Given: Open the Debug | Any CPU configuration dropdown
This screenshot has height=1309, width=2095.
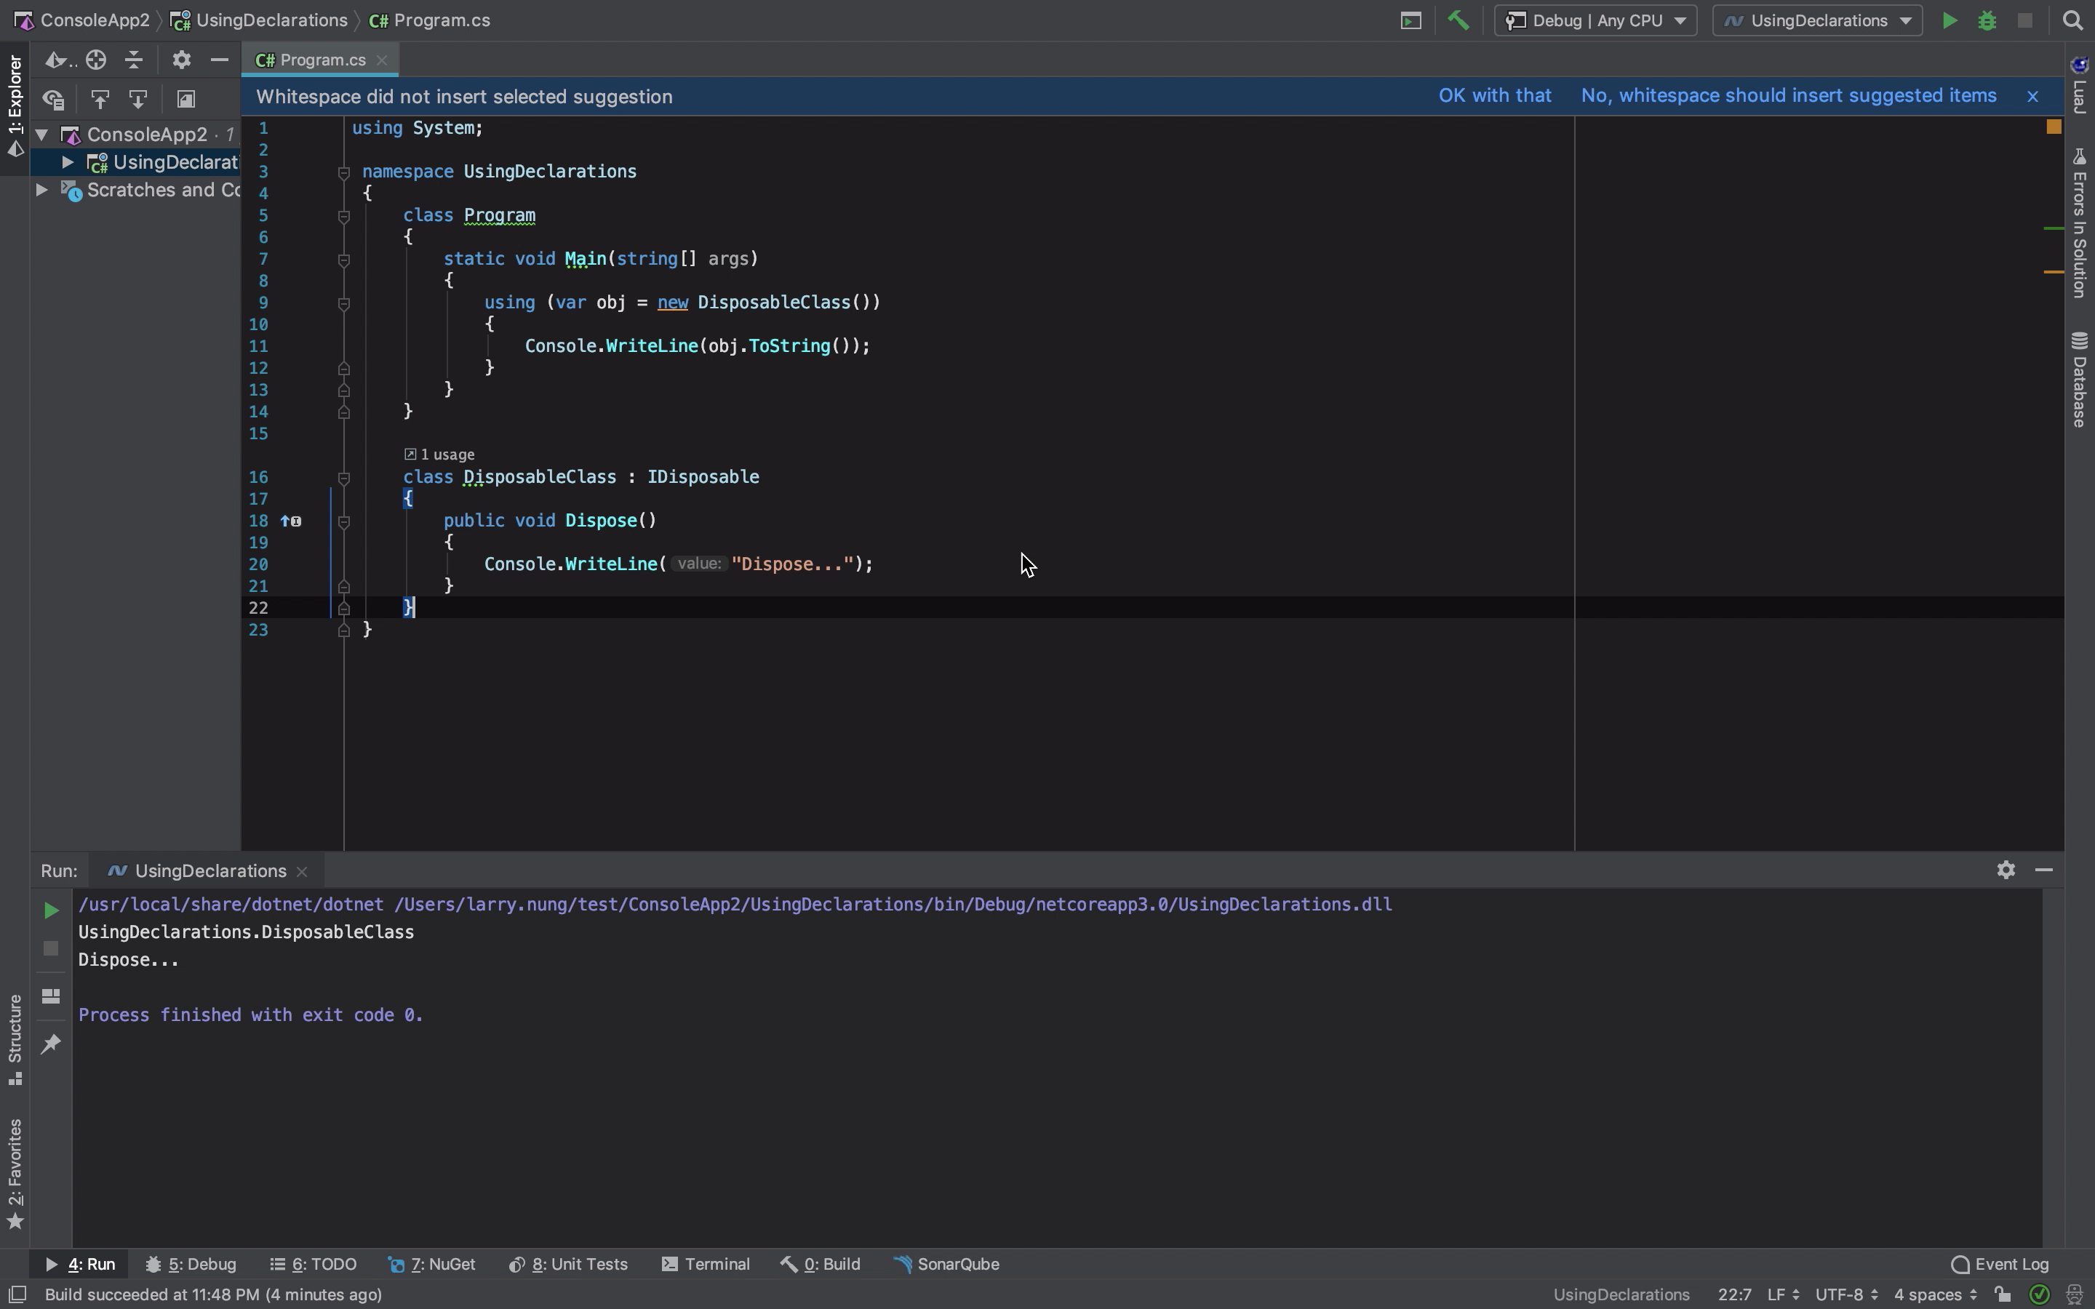Looking at the screenshot, I should [x=1595, y=21].
